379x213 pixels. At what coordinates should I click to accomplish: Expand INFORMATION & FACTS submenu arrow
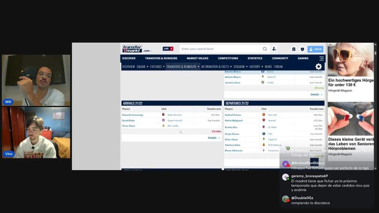point(231,67)
